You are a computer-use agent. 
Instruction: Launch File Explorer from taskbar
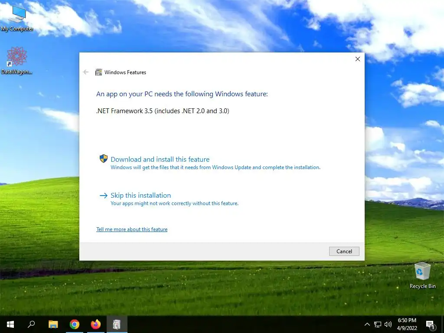pyautogui.click(x=53, y=324)
